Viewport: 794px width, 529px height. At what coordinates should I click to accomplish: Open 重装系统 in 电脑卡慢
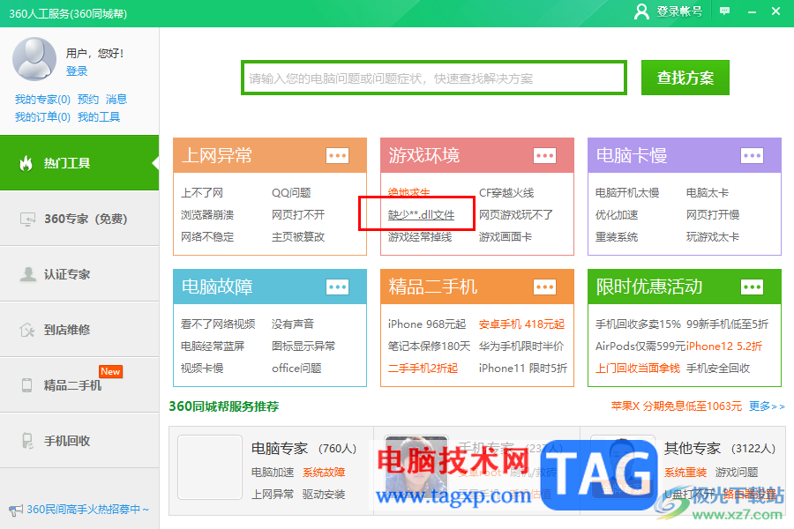(x=617, y=237)
